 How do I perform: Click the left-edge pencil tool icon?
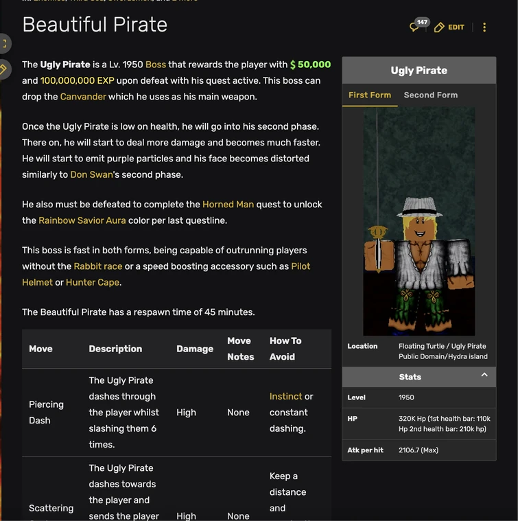pos(4,69)
